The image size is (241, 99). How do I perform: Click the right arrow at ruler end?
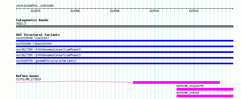(x=233, y=8)
